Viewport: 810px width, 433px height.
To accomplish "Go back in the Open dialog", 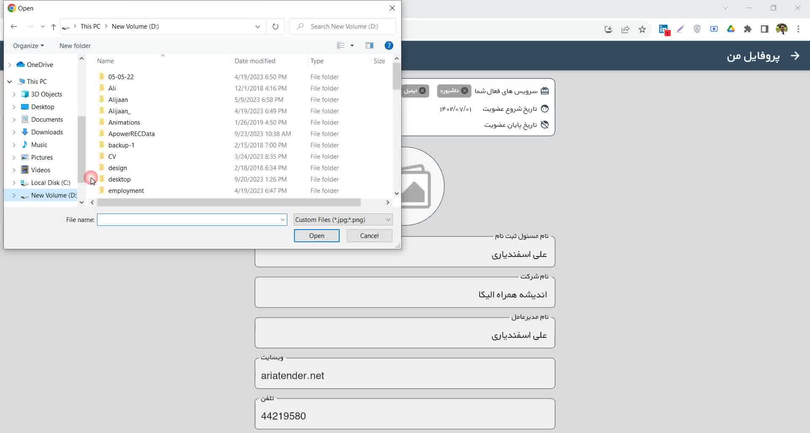I will pos(13,27).
